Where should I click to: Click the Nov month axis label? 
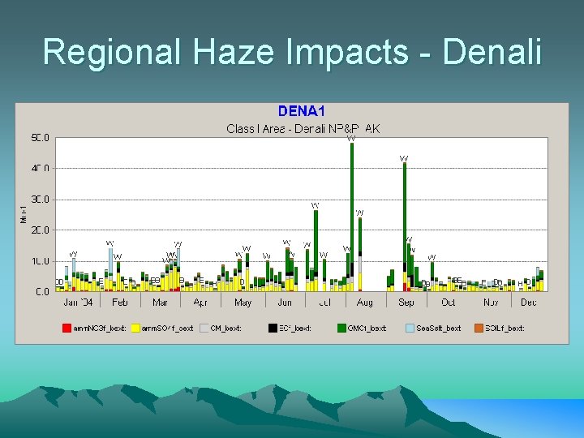click(x=491, y=302)
